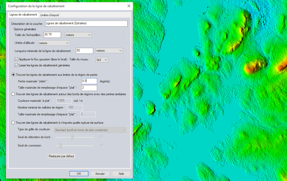Toggle the Appliquer le flou gaussien checkbox
Image resolution: width=287 pixels, height=181 pixels.
(x=16, y=59)
